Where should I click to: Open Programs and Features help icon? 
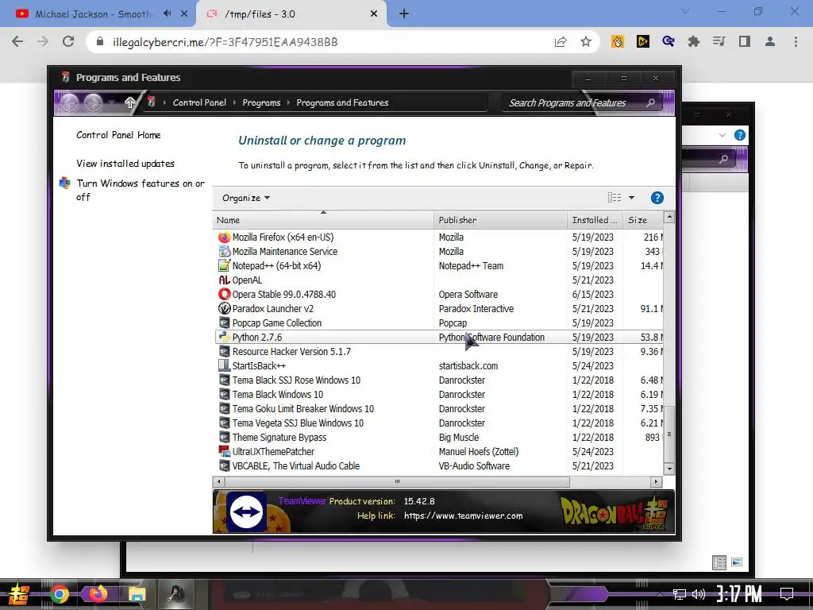(x=657, y=198)
